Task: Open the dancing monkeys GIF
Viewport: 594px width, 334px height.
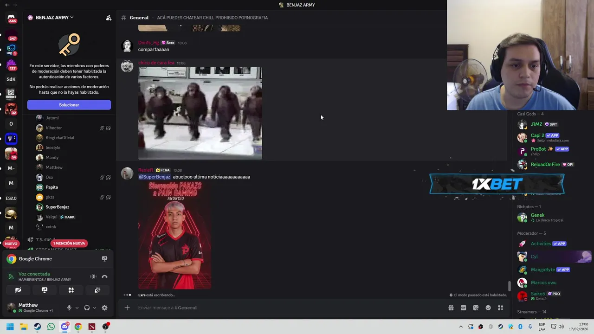Action: point(200,113)
